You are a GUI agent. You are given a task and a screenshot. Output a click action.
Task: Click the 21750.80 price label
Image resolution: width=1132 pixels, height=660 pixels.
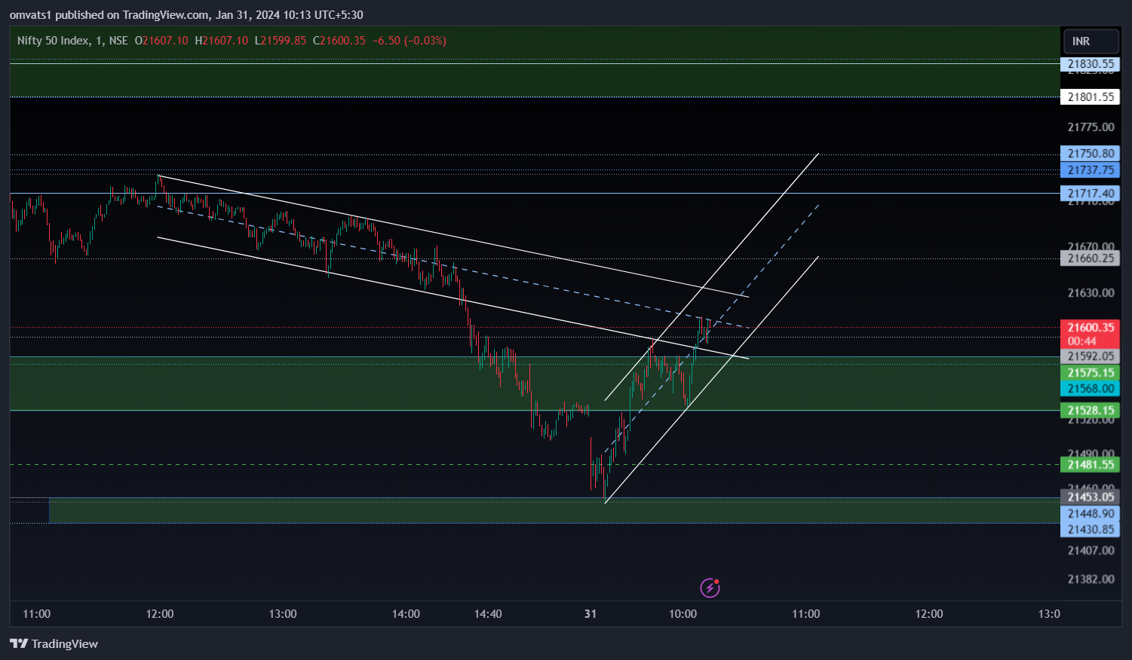(1090, 154)
